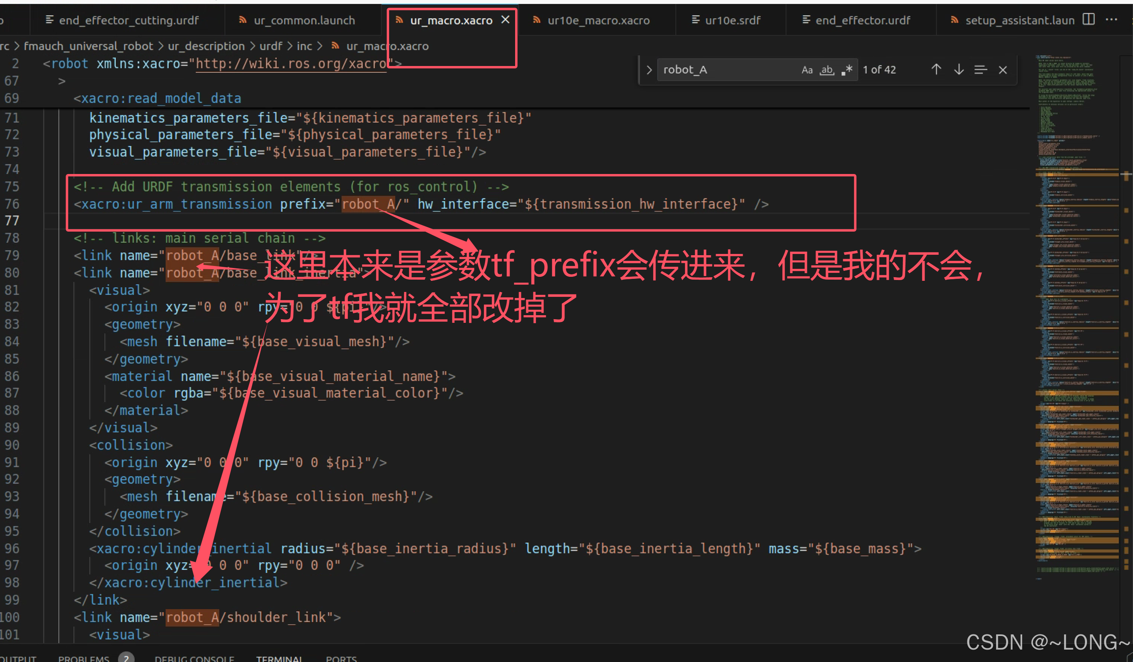Open the PROBLEMS panel tab
Screen dimensions: 1133x662
coord(84,658)
